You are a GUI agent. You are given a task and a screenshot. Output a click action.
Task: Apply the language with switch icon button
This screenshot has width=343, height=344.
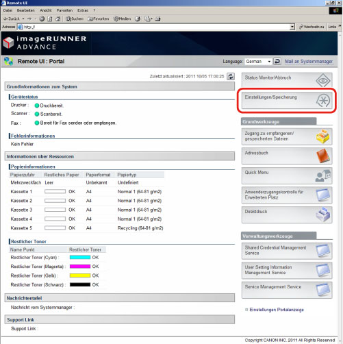click(x=277, y=62)
